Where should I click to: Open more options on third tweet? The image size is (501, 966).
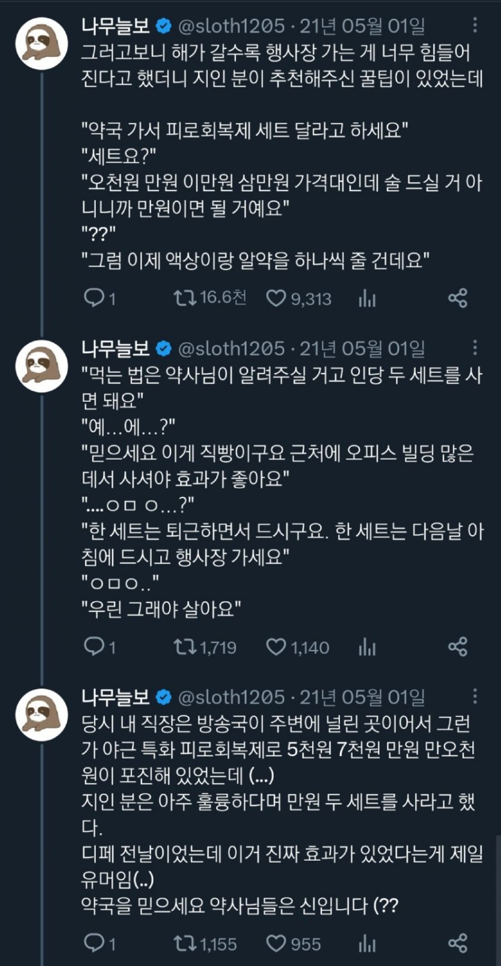[x=475, y=696]
